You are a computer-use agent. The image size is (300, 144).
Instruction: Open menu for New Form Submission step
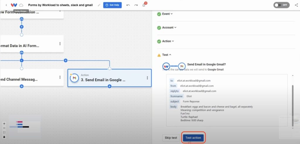pos(60,11)
